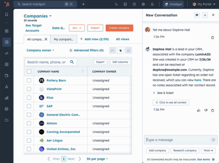Check the Pottery Barn row checkbox
219x163 pixels.
(x=29, y=81)
